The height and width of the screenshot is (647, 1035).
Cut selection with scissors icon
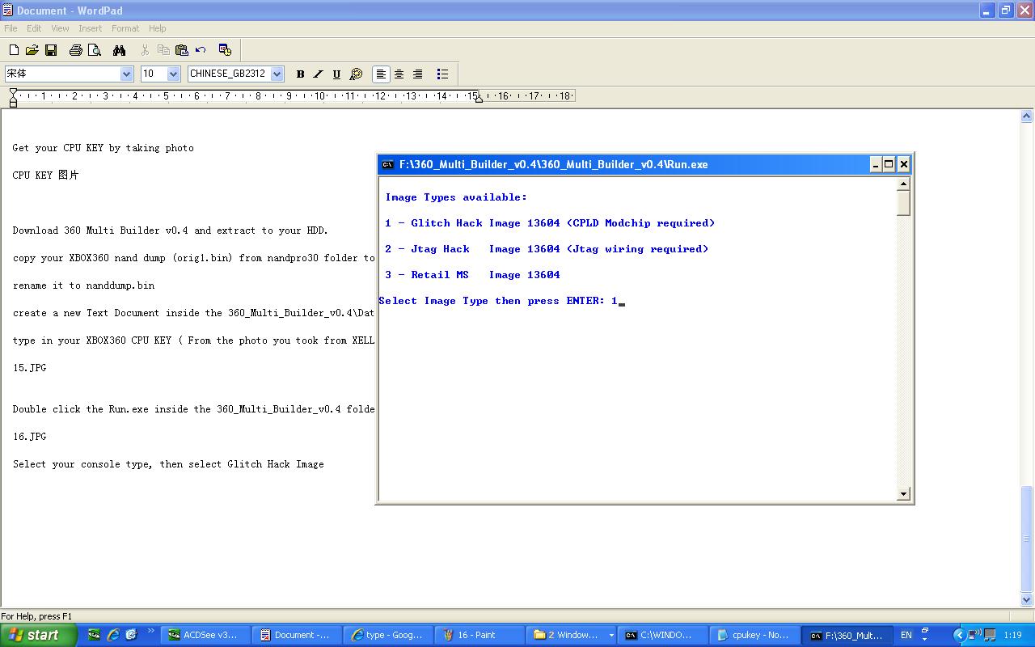(145, 50)
